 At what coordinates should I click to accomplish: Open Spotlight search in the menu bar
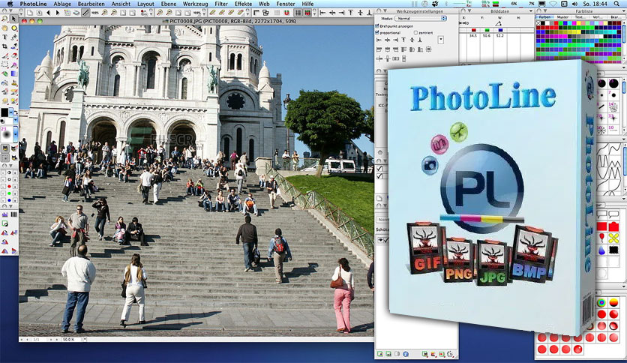(x=618, y=4)
